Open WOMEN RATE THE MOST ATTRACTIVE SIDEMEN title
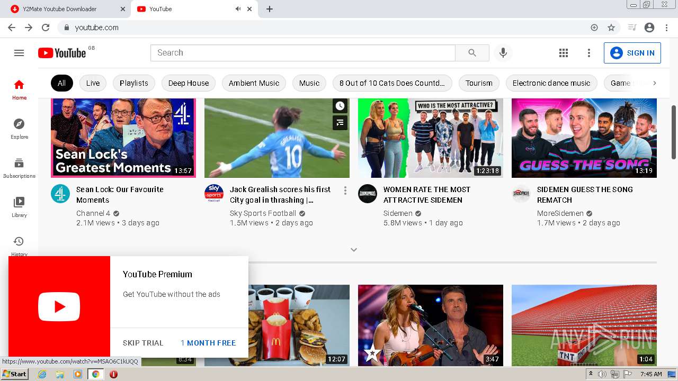This screenshot has height=381, width=678. (x=427, y=195)
